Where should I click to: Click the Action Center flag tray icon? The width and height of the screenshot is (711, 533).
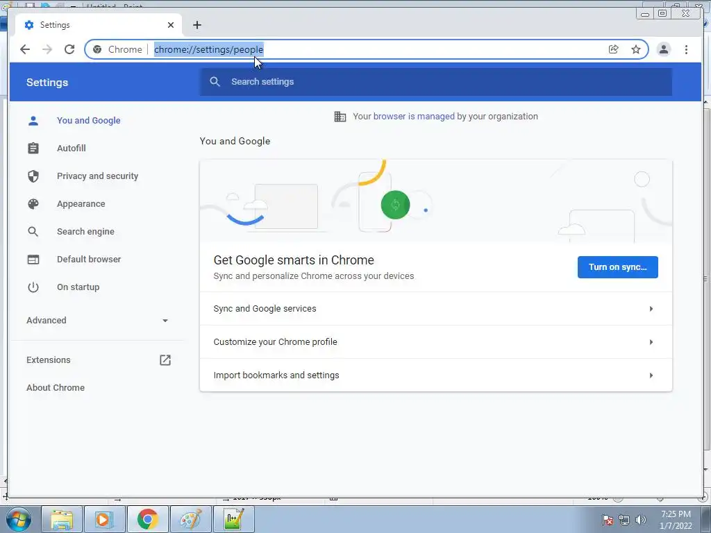(x=608, y=520)
